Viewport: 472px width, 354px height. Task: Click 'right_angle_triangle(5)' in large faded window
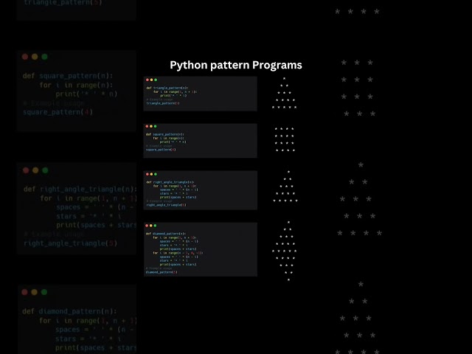71,243
